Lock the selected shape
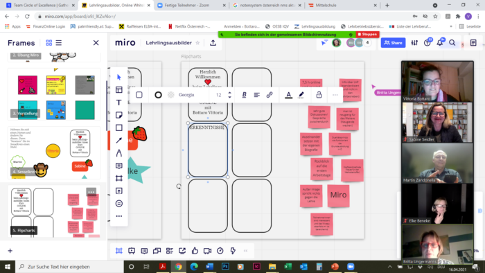The height and width of the screenshot is (273, 485). [319, 95]
